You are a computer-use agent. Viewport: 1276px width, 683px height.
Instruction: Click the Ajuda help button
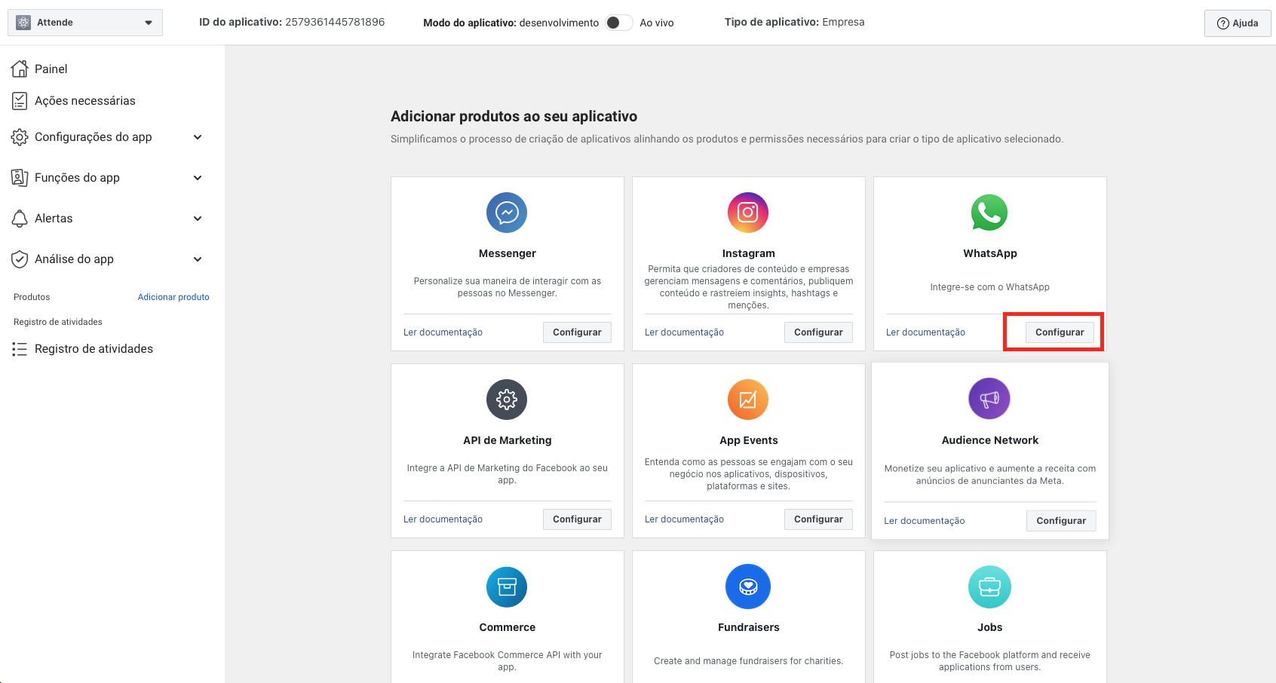pyautogui.click(x=1238, y=23)
